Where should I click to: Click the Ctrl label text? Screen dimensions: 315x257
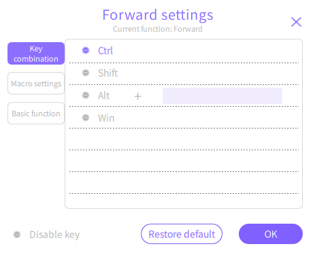[105, 50]
